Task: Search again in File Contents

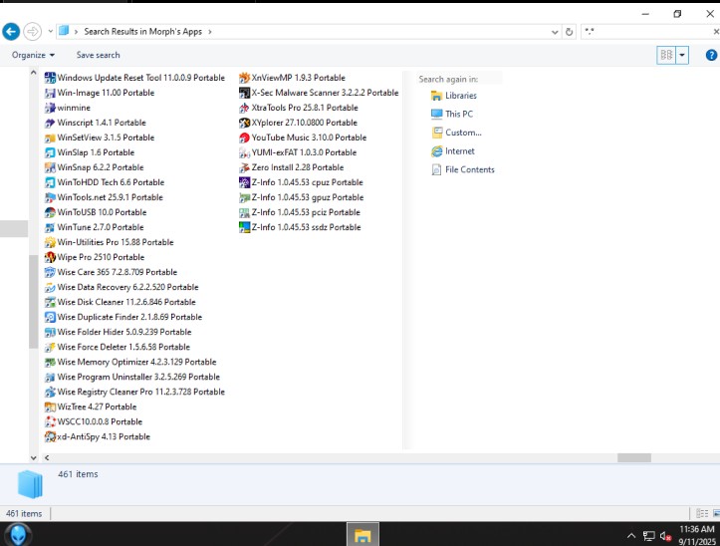Action: (463, 170)
